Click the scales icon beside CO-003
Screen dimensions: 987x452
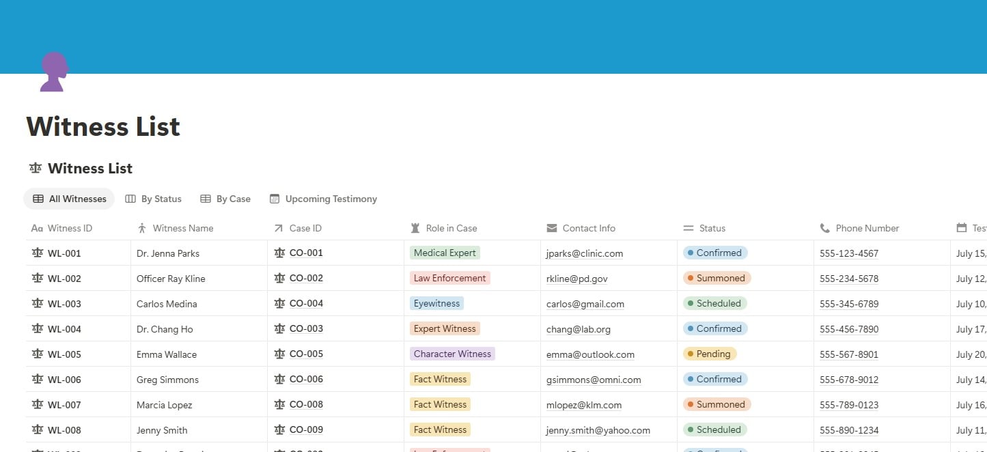279,328
